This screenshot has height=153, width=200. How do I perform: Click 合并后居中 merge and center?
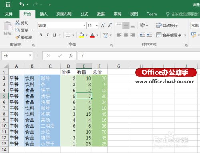tap(169, 35)
